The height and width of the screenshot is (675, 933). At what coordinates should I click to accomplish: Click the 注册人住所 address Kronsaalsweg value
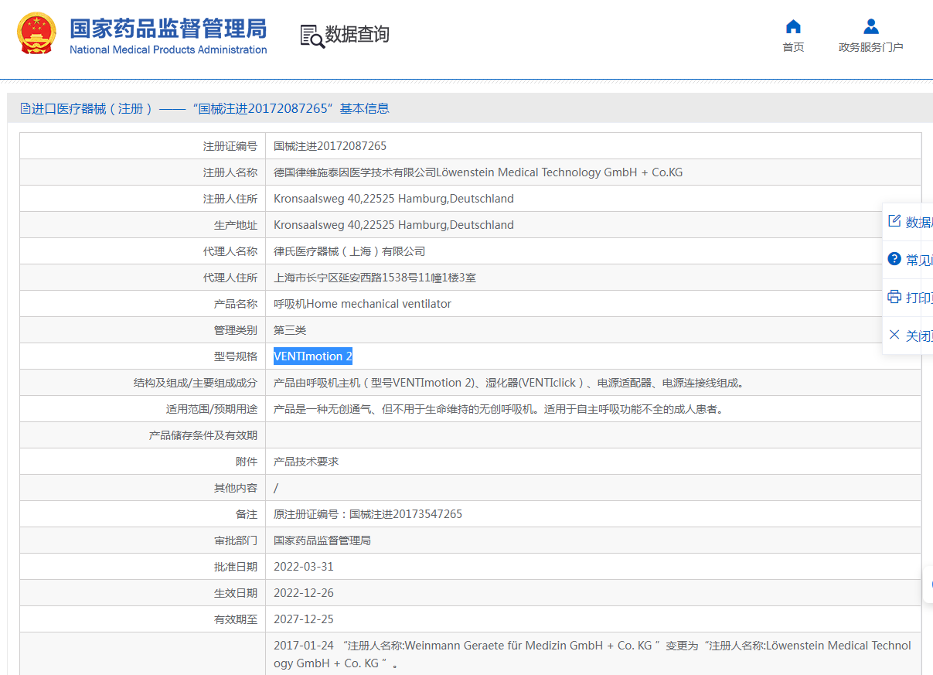tap(393, 199)
